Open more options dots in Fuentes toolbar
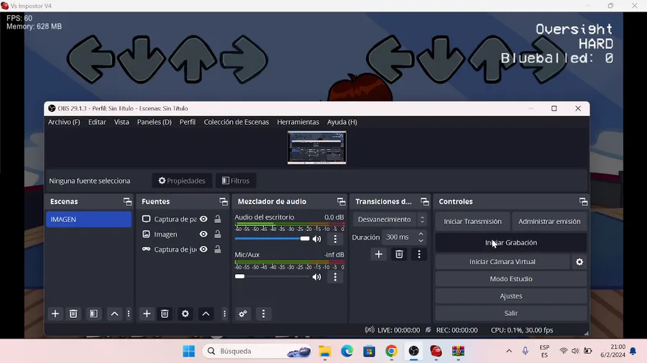This screenshot has height=363, width=647. point(224,313)
